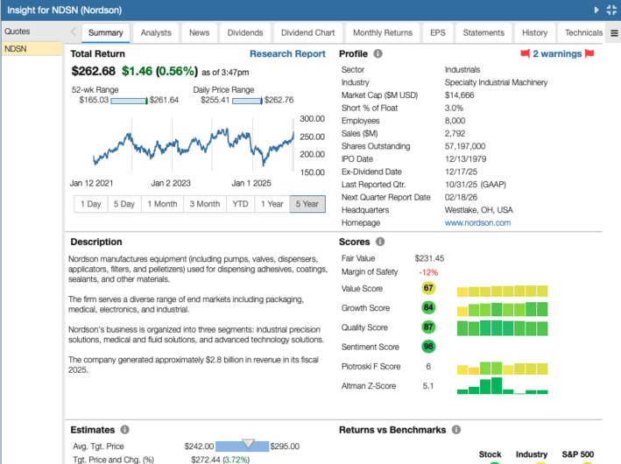Switch chart range to 1 Month
621x464 pixels.
(162, 204)
